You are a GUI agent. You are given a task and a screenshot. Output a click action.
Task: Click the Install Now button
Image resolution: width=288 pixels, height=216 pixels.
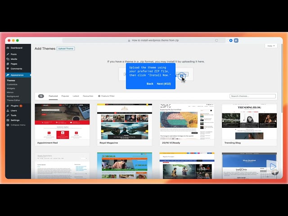182,74
